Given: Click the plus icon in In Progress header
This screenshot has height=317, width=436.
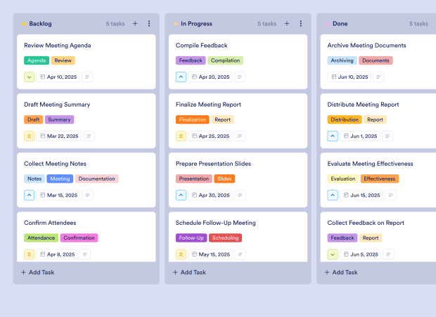Looking at the screenshot, I should [x=287, y=23].
